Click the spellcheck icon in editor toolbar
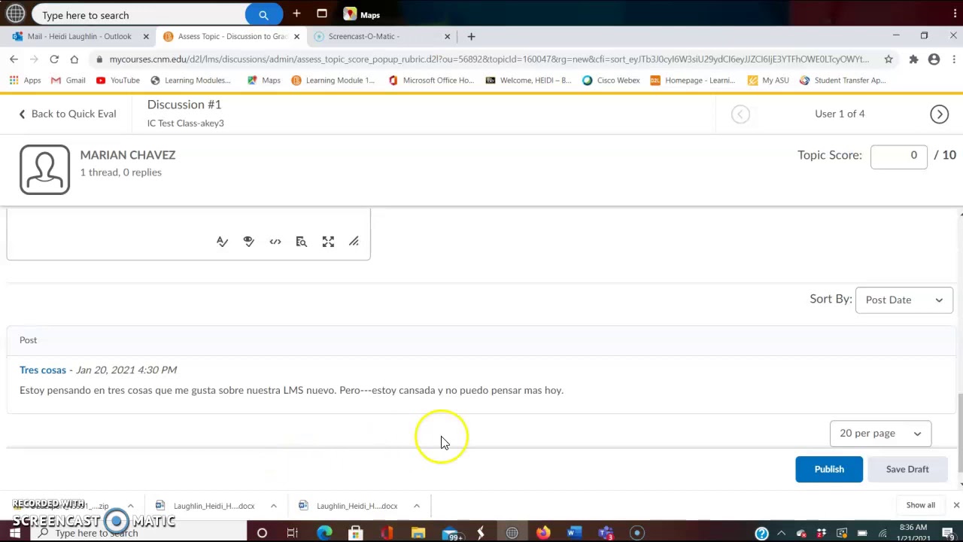The image size is (963, 542). [x=222, y=242]
